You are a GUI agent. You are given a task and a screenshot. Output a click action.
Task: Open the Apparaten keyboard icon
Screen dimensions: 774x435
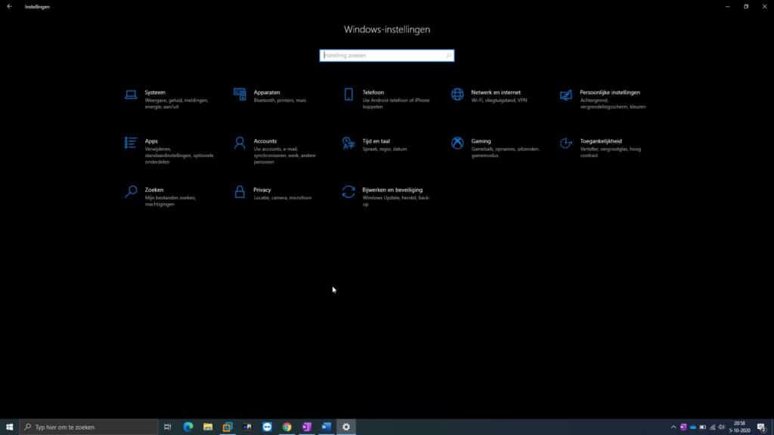(x=240, y=94)
